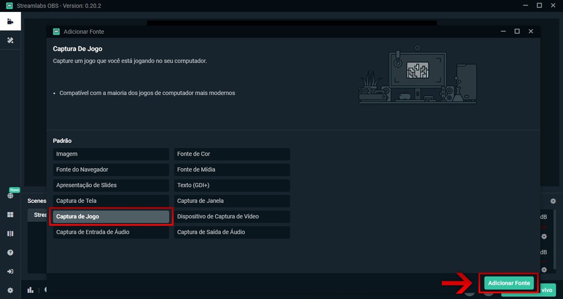This screenshot has height=299, width=563.
Task: Click the globe icon with Novo badge
Action: (x=10, y=196)
